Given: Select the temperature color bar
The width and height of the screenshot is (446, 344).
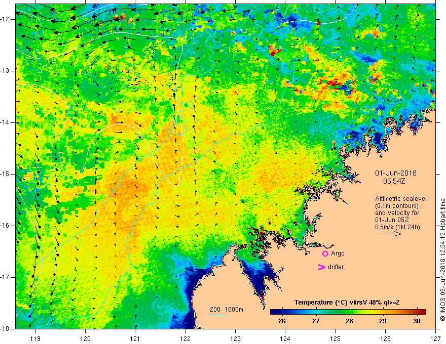Looking at the screenshot, I should point(348,312).
